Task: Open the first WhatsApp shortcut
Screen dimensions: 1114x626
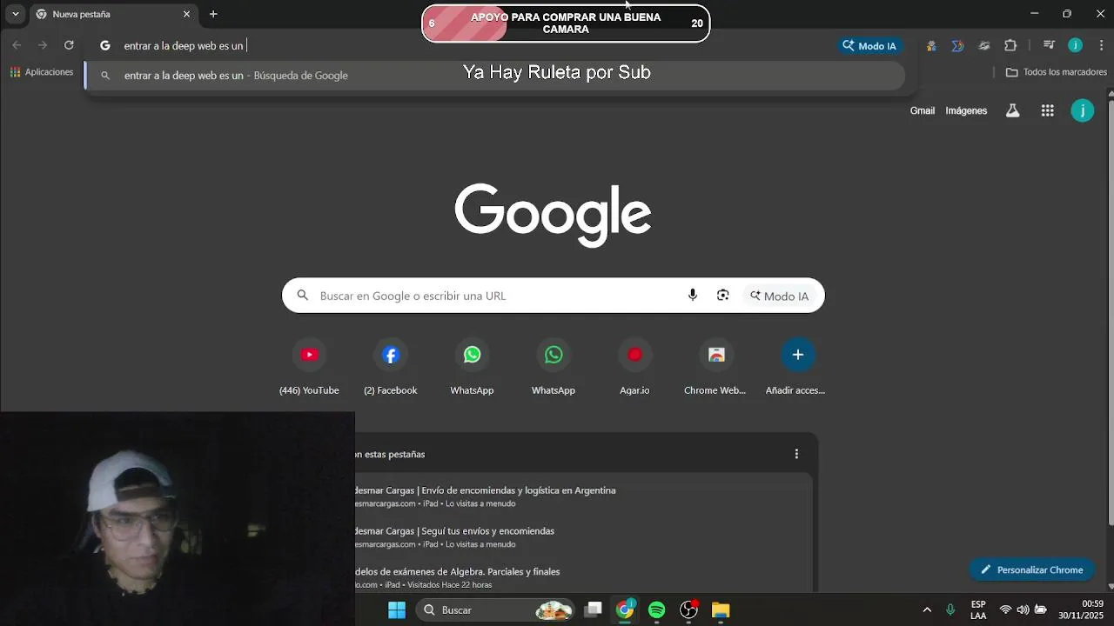Action: [x=472, y=366]
